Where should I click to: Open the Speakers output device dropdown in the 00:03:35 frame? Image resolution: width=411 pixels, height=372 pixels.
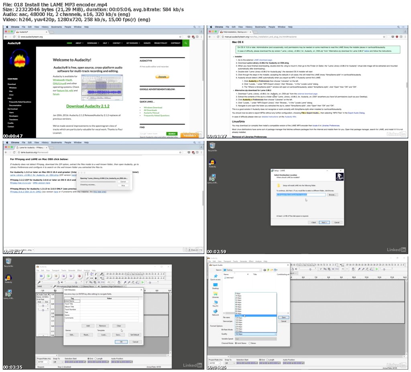pyautogui.click(x=113, y=286)
